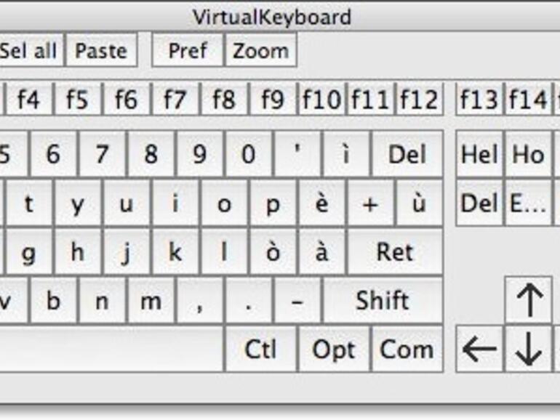Toggle the Ctl modifier key
Viewport: 560px width, 420px height.
pyautogui.click(x=260, y=350)
